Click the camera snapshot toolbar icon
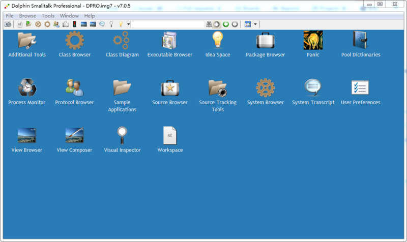Image resolution: width=407 pixels, height=242 pixels. point(8,24)
